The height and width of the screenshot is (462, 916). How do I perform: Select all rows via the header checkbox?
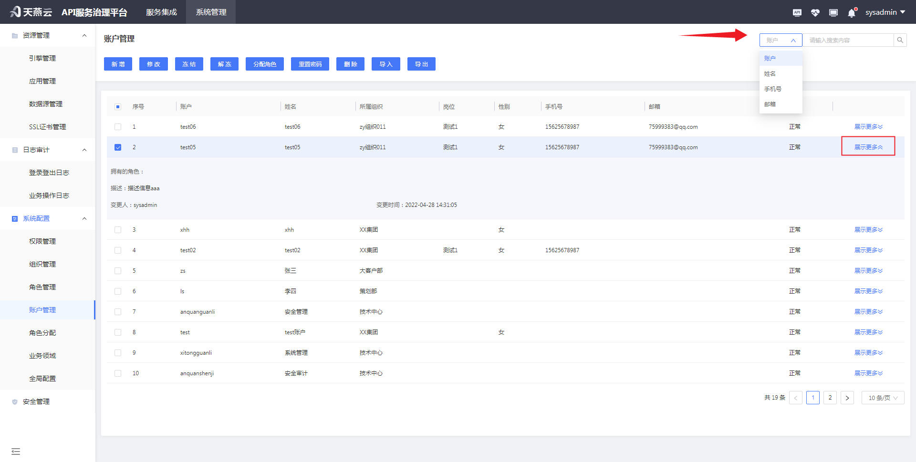click(118, 107)
